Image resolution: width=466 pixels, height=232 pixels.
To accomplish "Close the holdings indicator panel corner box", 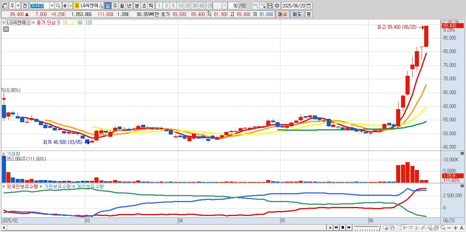I will 462,186.
